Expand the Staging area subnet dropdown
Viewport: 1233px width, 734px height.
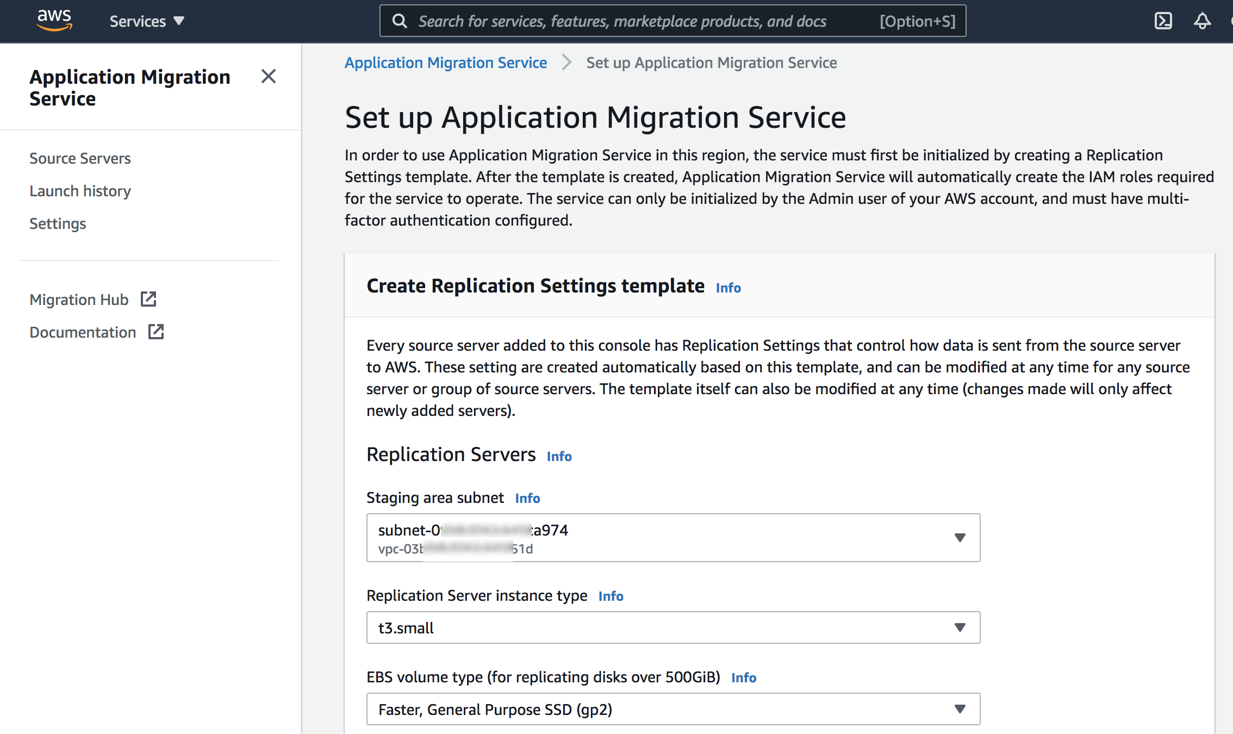[673, 537]
